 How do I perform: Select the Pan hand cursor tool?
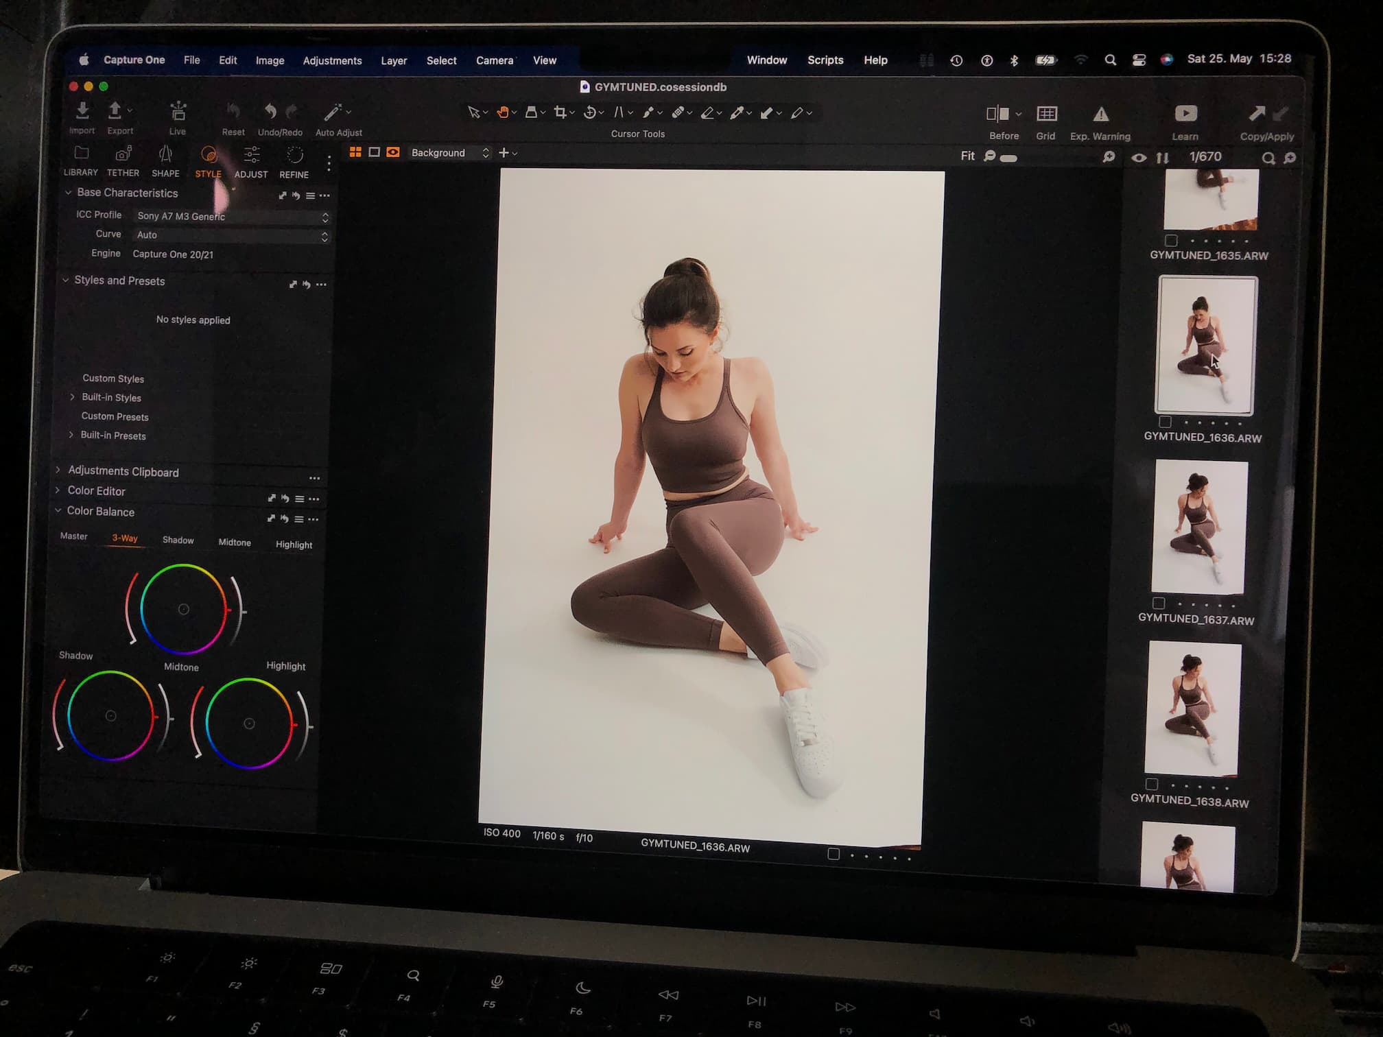pos(503,112)
